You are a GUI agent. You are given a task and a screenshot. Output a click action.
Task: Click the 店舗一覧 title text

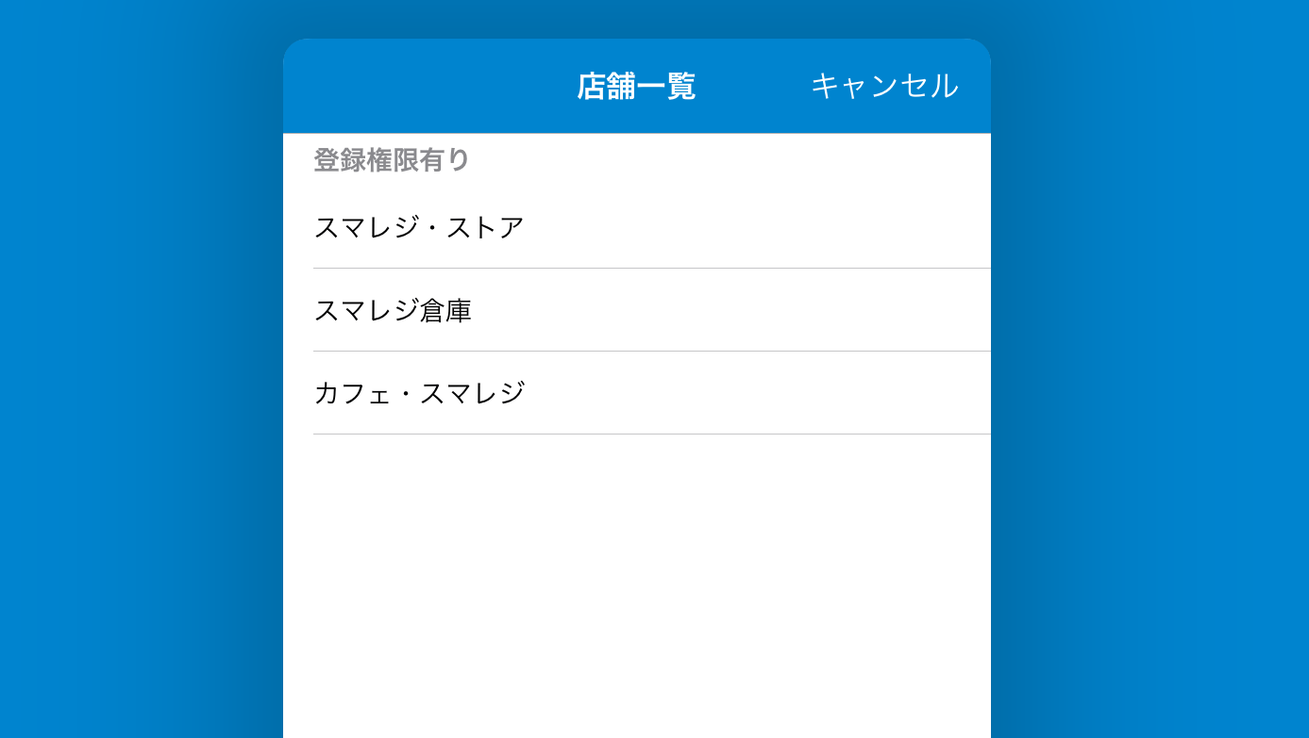click(x=636, y=86)
